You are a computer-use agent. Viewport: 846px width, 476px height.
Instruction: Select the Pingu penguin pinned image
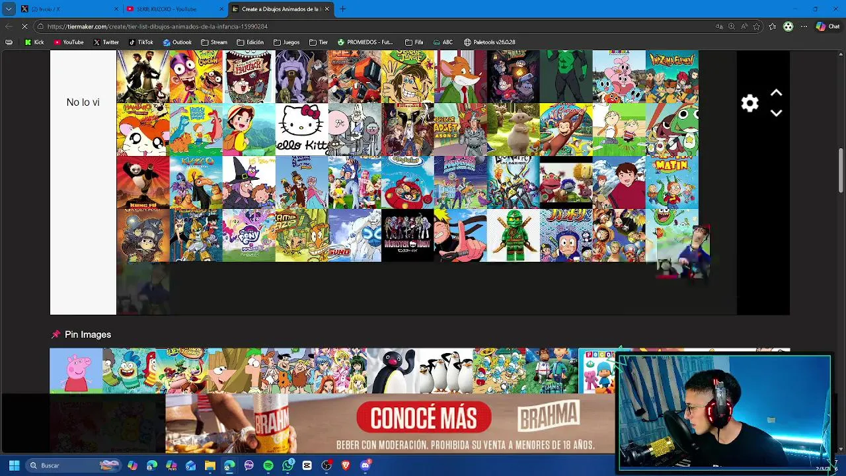click(393, 371)
